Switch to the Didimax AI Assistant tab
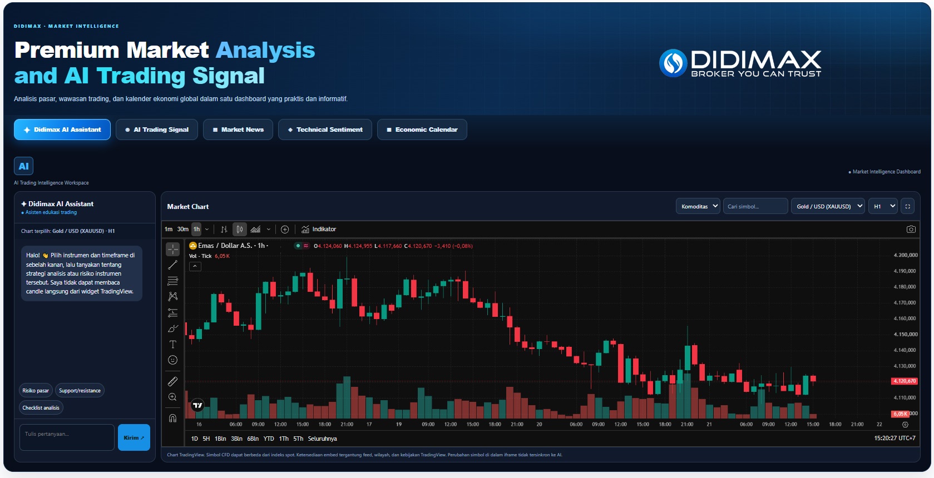The width and height of the screenshot is (934, 478). [62, 130]
